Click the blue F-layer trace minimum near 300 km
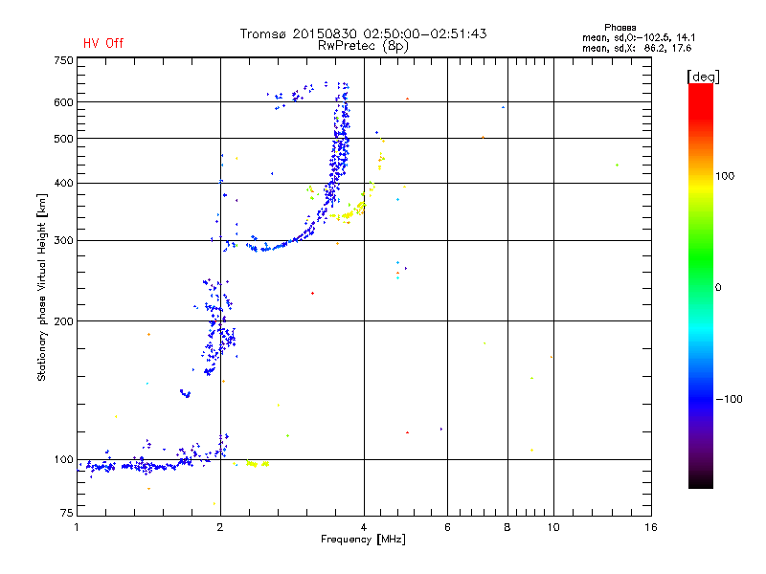This screenshot has height=574, width=766. click(265, 249)
